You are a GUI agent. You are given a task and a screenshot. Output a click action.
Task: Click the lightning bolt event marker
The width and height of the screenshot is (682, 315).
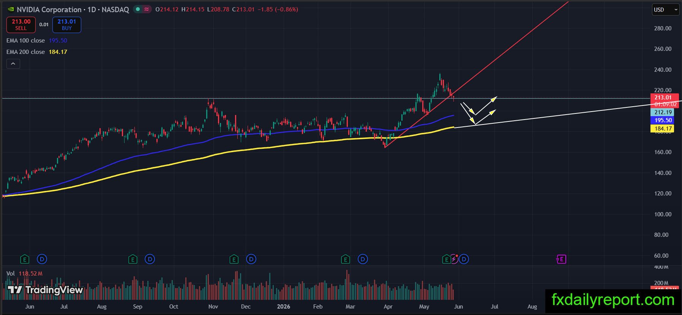(455, 259)
